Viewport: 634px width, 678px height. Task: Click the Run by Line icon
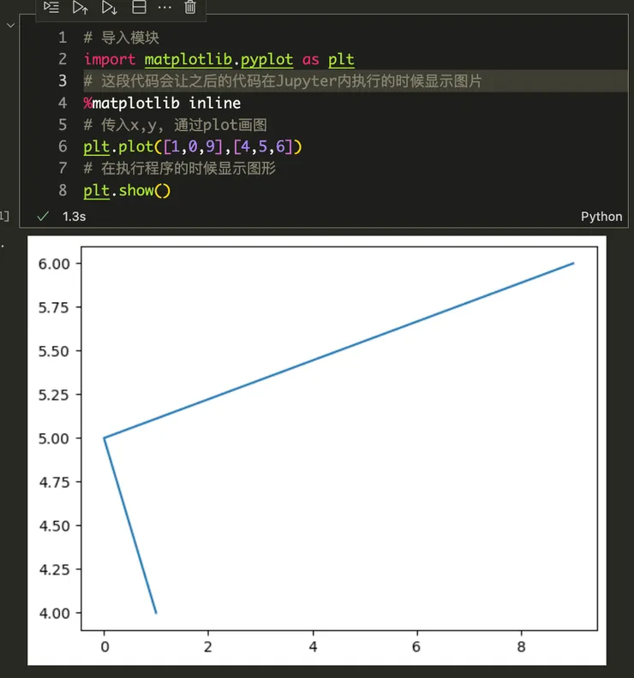point(51,8)
